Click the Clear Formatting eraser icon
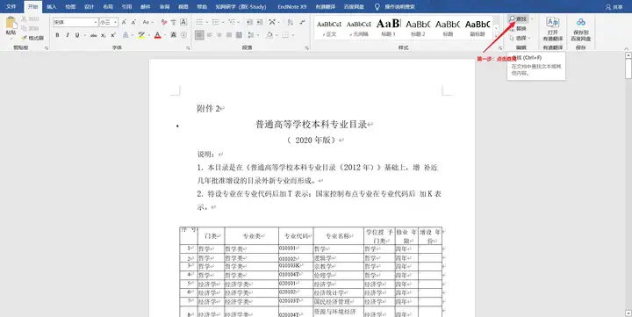632x317 pixels. tap(163, 22)
